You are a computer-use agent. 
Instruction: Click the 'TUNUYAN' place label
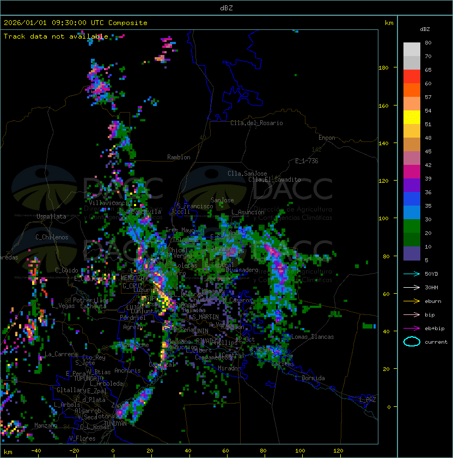(x=115, y=424)
